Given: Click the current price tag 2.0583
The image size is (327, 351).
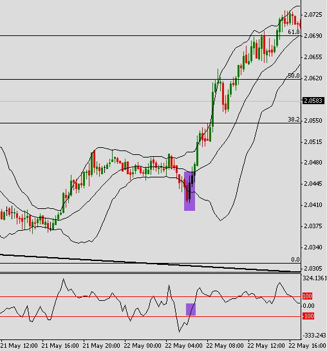Looking at the screenshot, I should [313, 101].
